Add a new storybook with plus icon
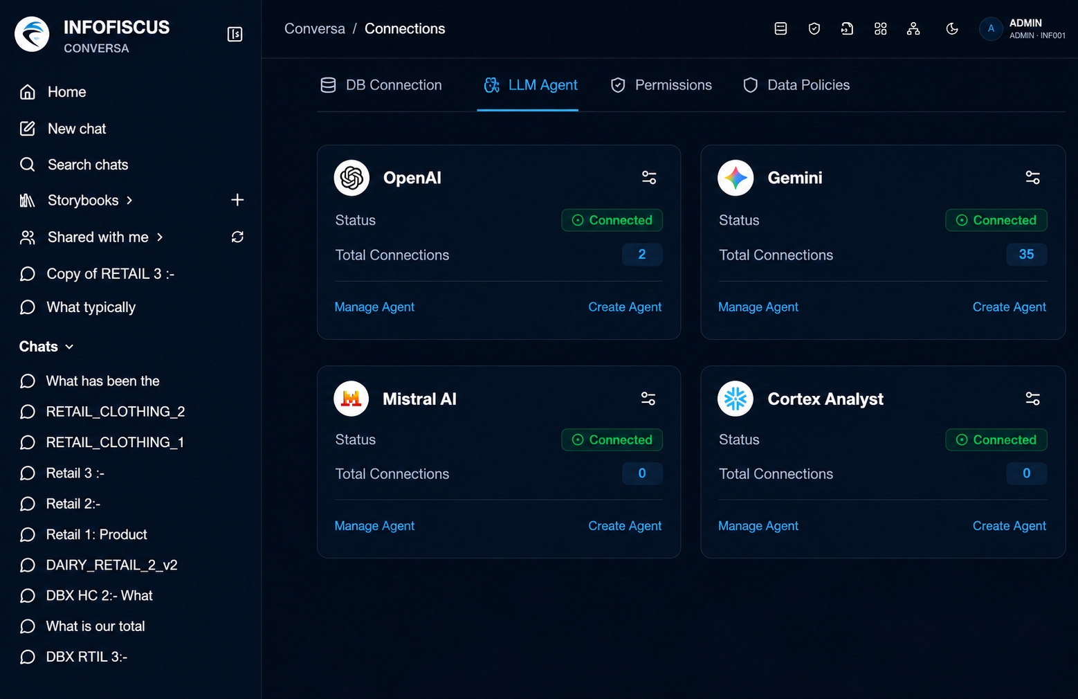1078x699 pixels. pos(237,200)
